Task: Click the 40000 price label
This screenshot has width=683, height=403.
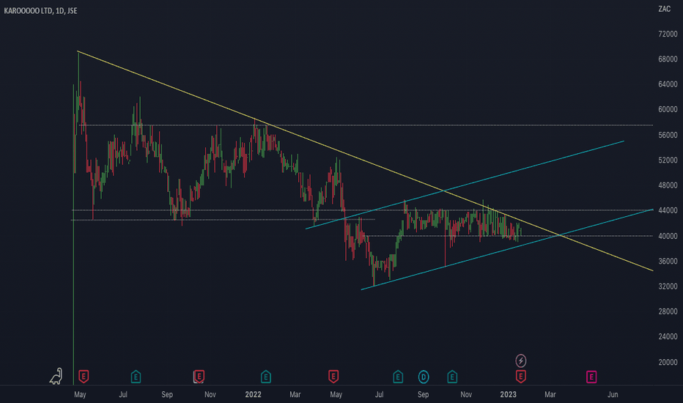Action: (x=668, y=236)
